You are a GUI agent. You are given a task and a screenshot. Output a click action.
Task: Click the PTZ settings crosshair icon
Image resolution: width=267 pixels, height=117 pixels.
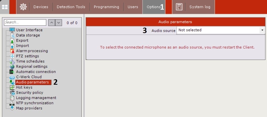[12, 56]
